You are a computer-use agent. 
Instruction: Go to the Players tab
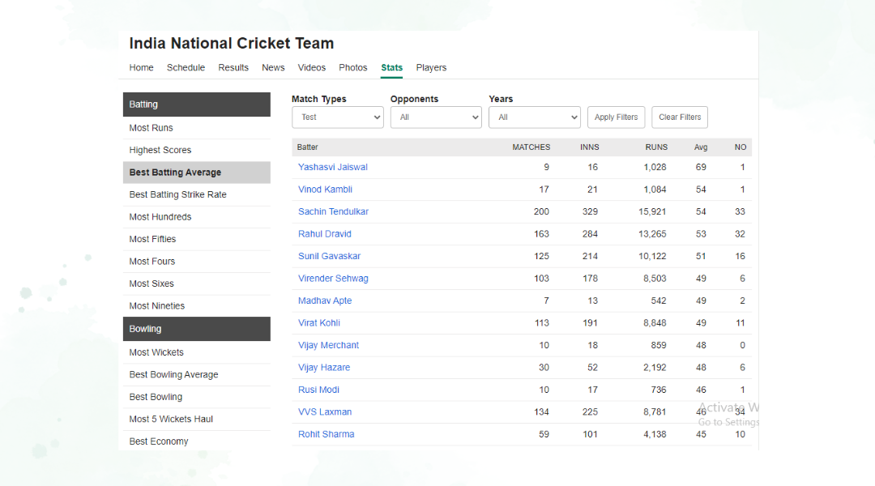click(431, 68)
